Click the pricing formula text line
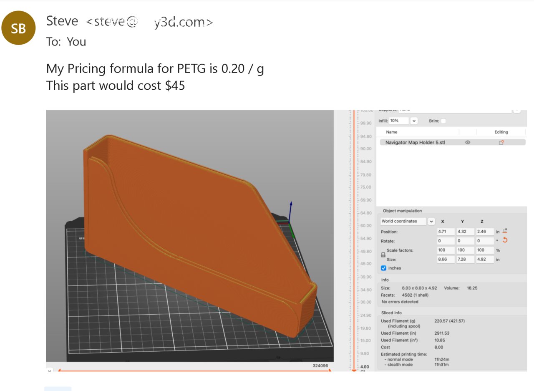The image size is (534, 391). (x=155, y=69)
